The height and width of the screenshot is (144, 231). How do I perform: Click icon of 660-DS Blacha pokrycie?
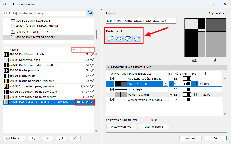coord(6,71)
